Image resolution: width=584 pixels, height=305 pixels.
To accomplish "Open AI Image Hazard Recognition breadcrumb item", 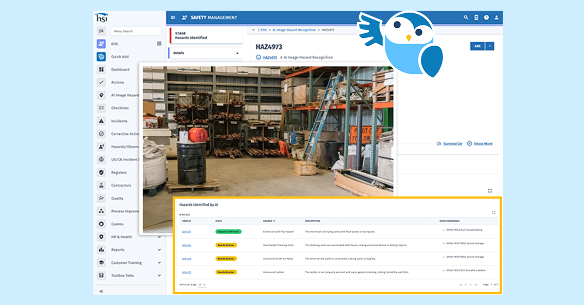I will [x=294, y=29].
